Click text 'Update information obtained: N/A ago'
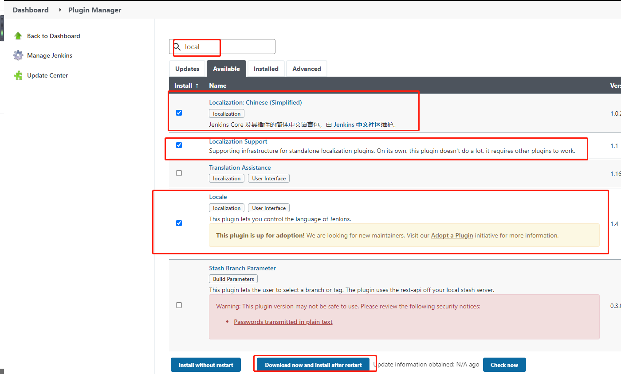This screenshot has height=374, width=621. 426,364
